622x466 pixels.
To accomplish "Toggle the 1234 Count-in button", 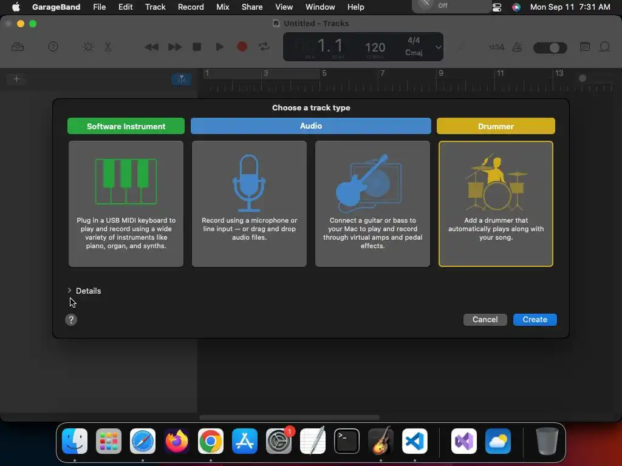I will (x=496, y=47).
